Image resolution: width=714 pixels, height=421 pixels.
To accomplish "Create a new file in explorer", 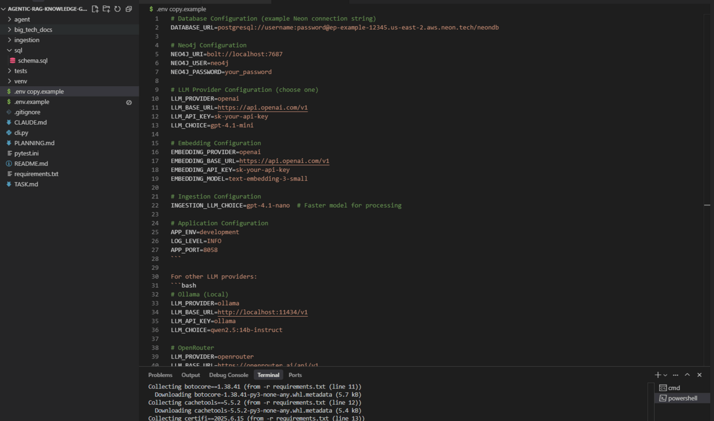I will [x=95, y=9].
